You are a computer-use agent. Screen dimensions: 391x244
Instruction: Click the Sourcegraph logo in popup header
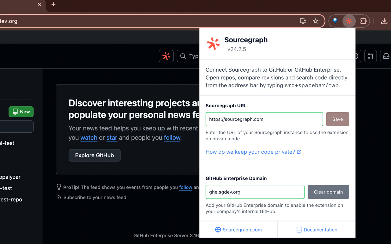point(213,44)
